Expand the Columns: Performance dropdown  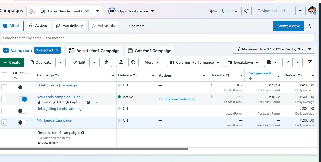tap(195, 62)
